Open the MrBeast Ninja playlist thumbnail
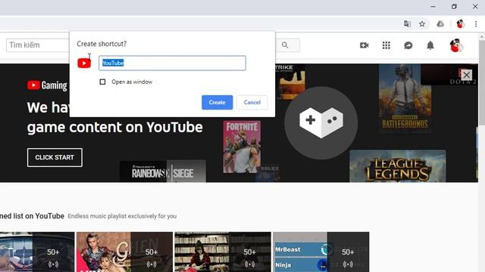The image size is (485, 272). [x=321, y=252]
